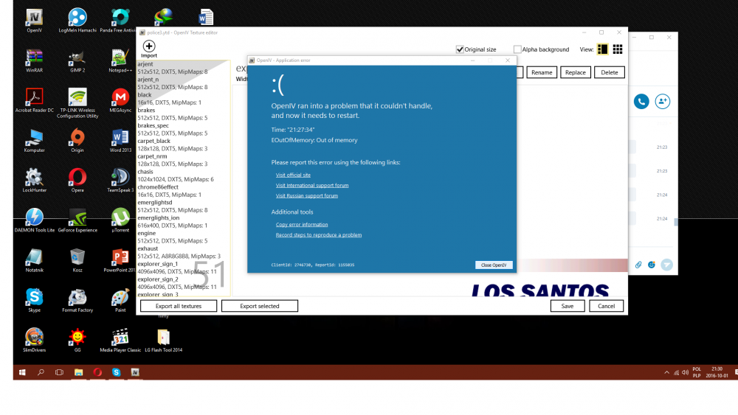Launch WinRAR from the desktop

point(35,60)
